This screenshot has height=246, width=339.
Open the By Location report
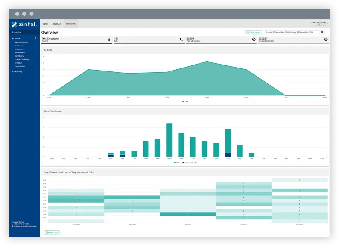click(x=19, y=49)
